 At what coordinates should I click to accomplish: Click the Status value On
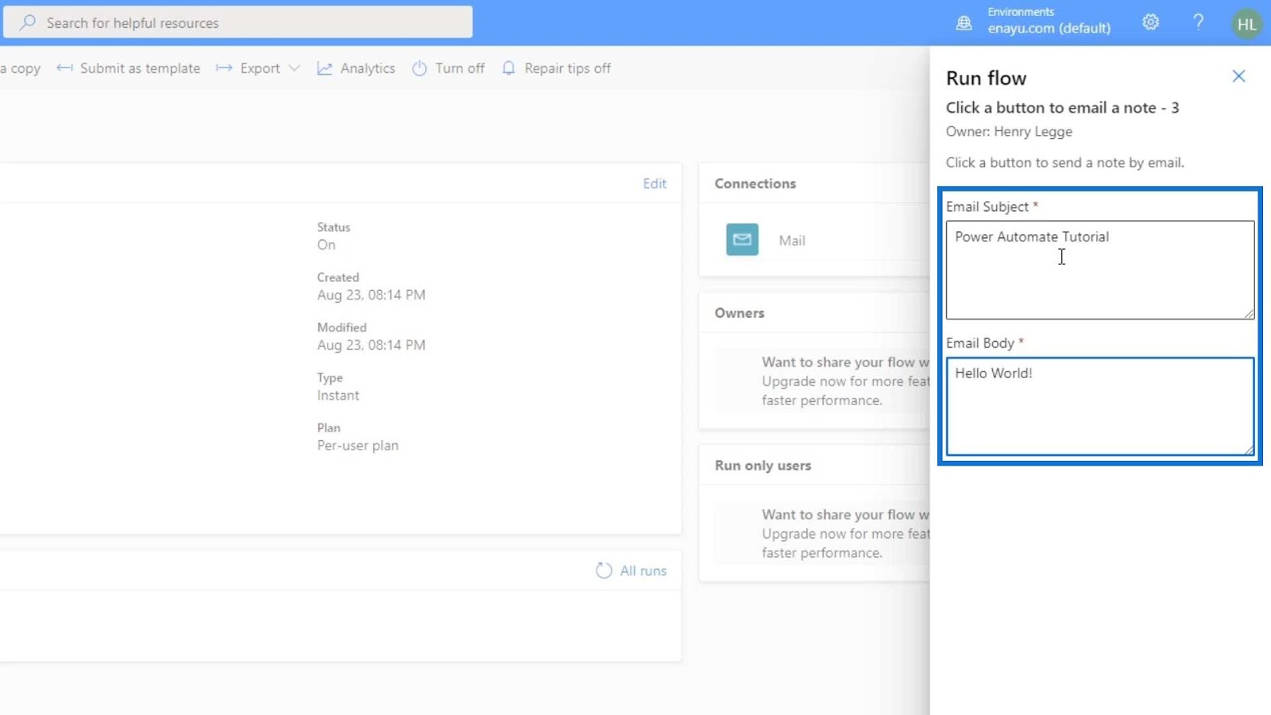(x=326, y=245)
